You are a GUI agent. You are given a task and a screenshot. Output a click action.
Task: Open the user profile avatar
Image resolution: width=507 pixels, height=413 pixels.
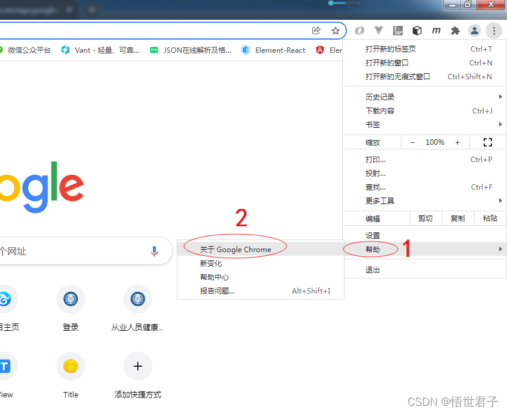(475, 31)
